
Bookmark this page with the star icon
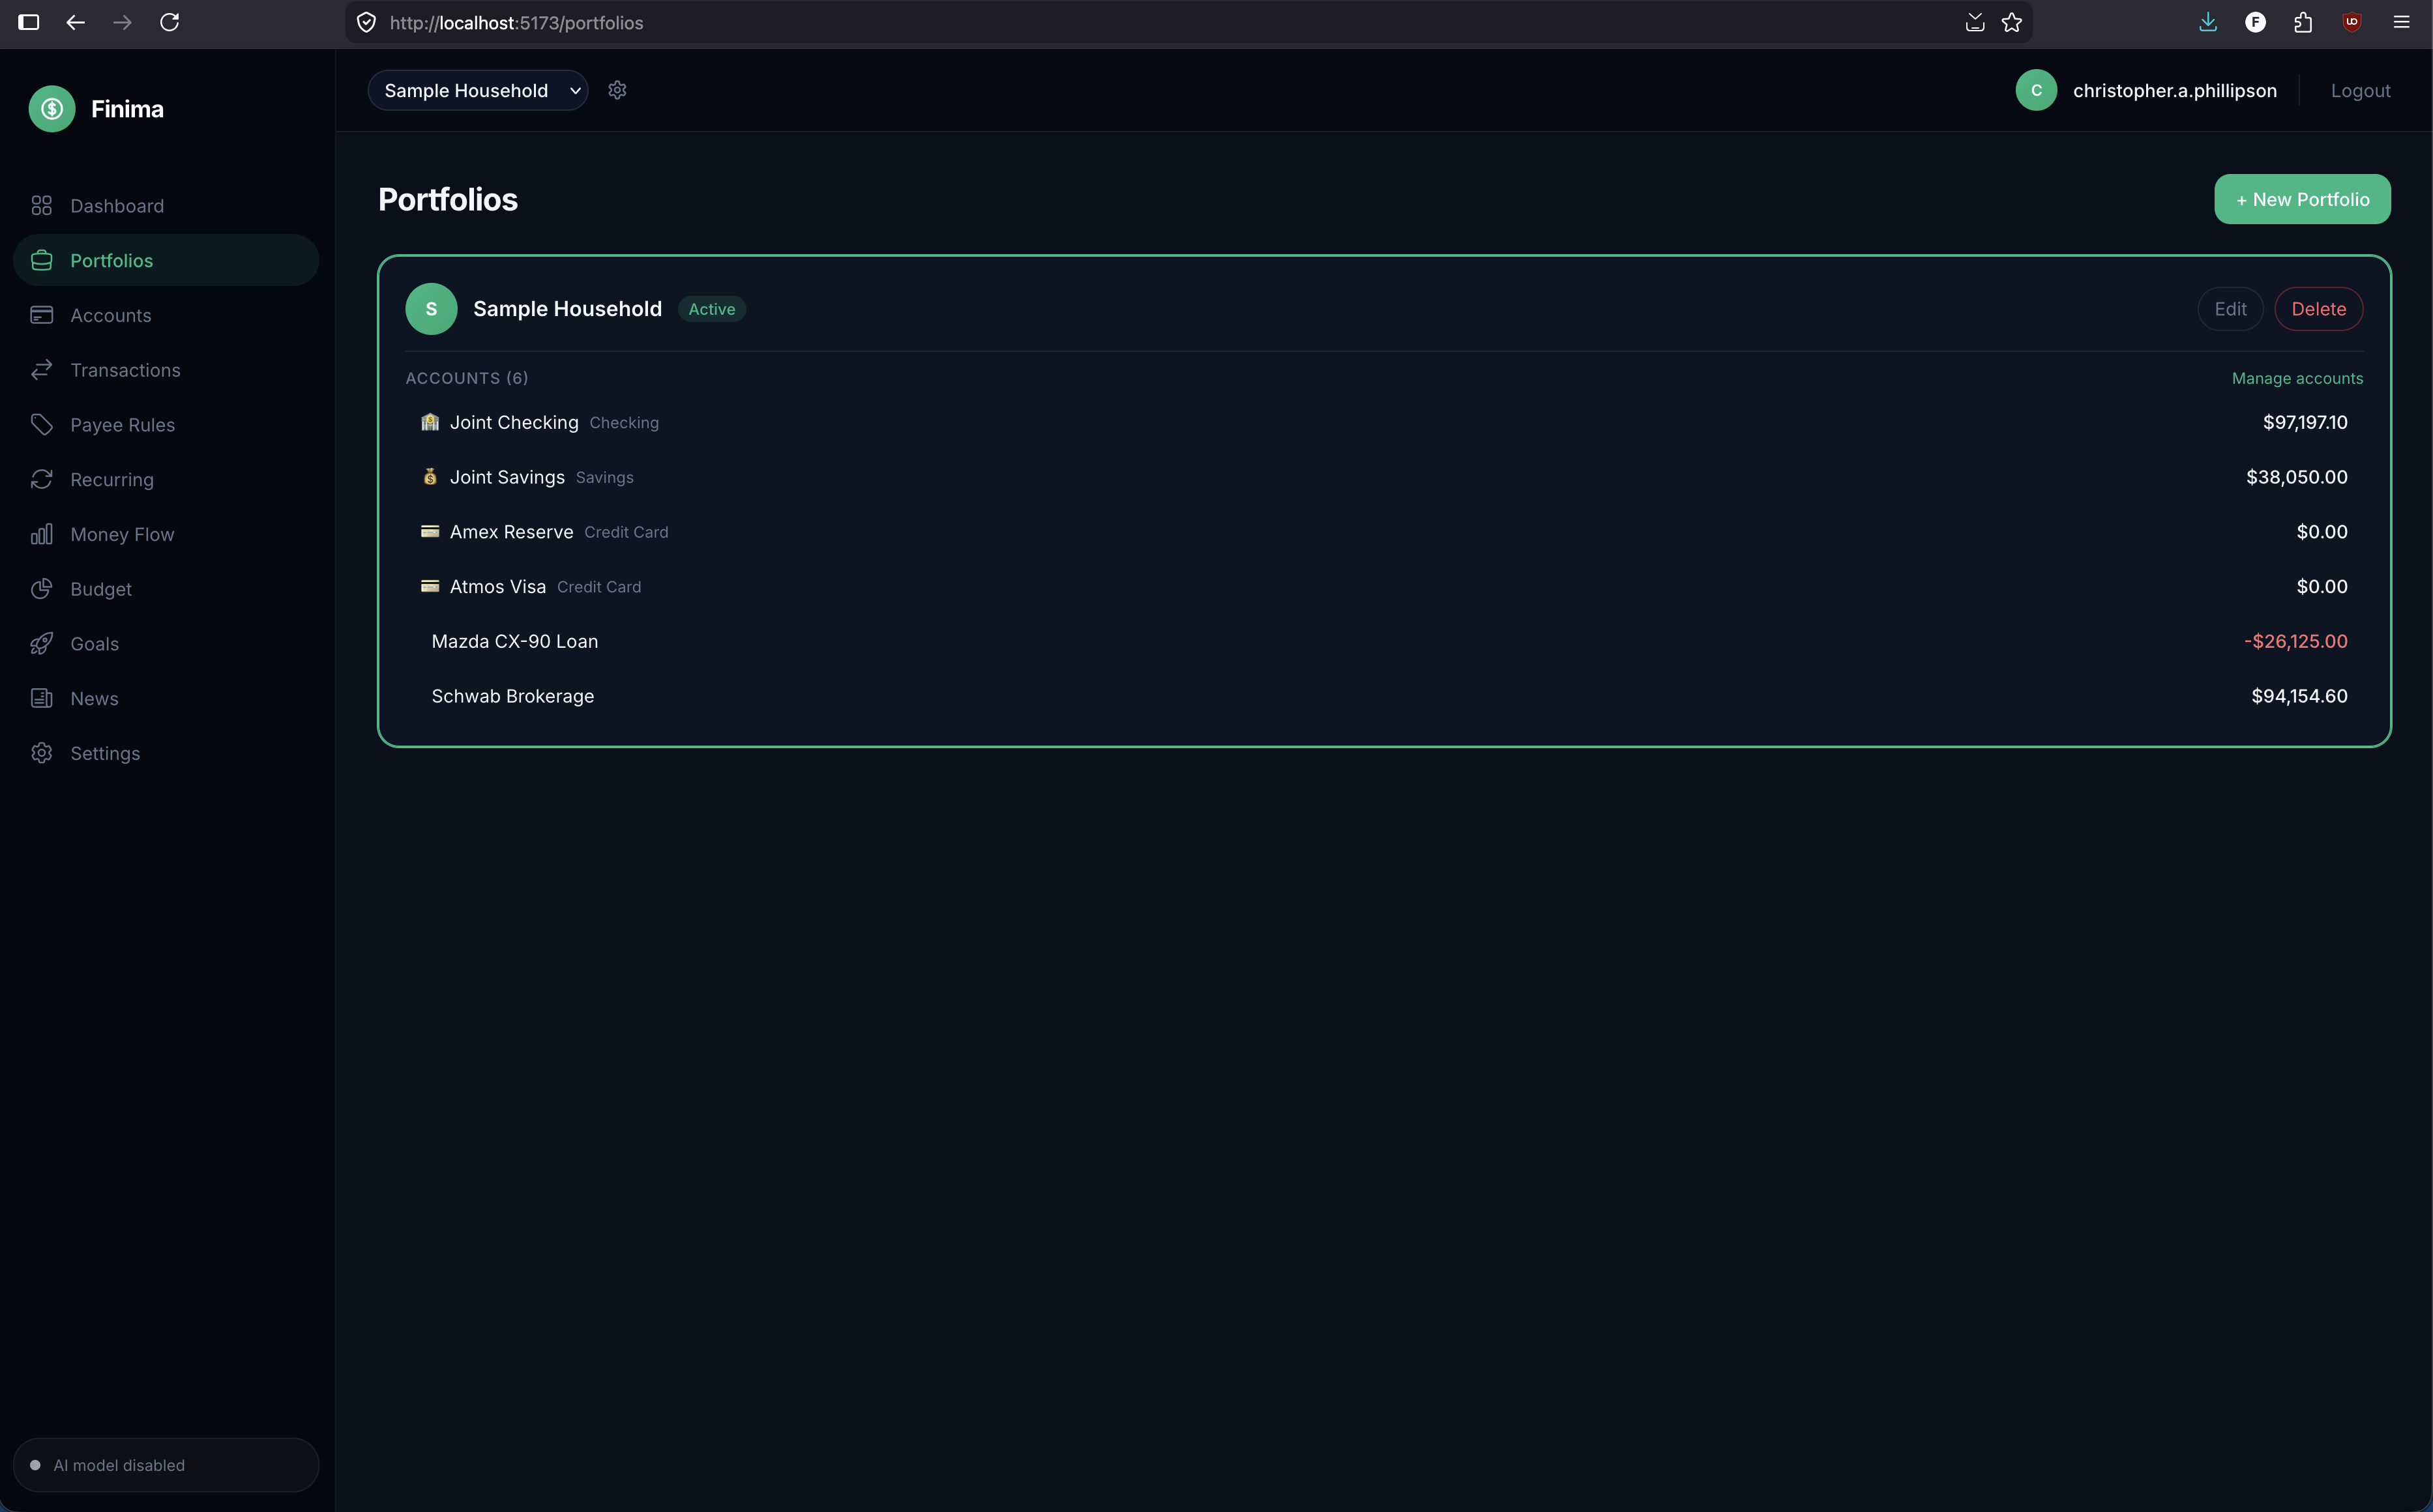(2012, 22)
